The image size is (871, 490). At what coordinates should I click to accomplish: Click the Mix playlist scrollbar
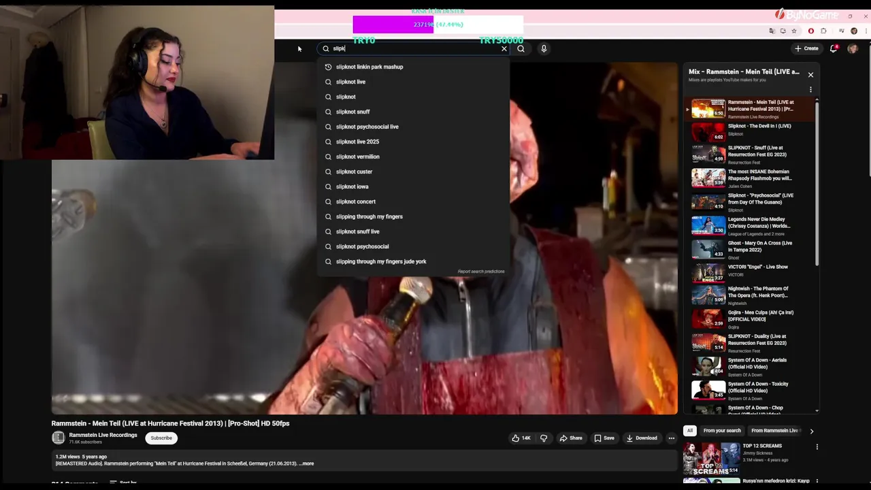tap(817, 182)
